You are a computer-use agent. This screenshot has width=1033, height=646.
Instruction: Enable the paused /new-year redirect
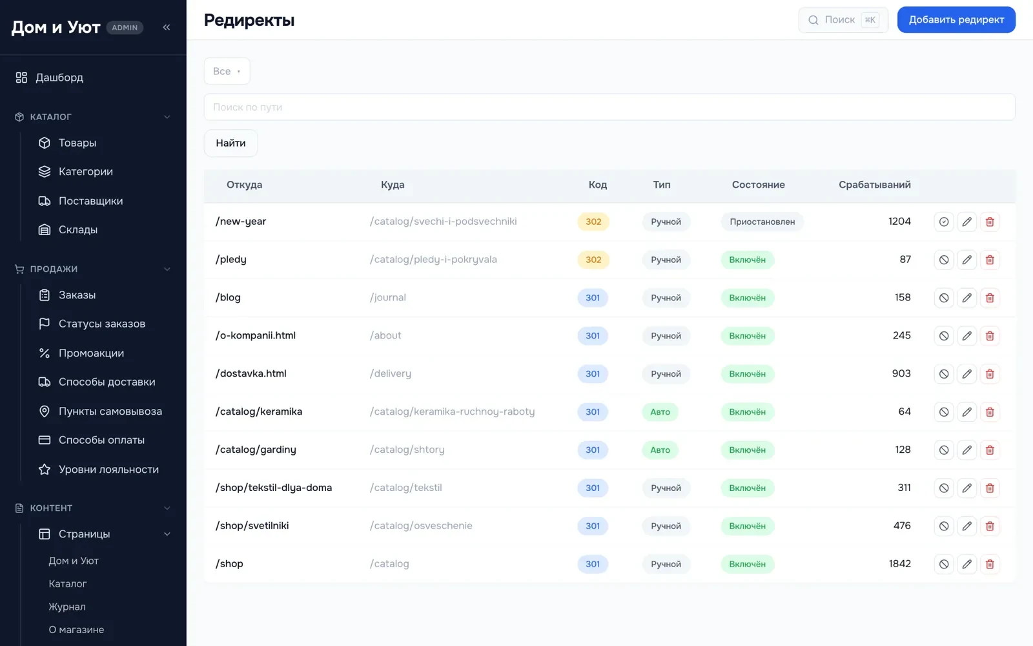[x=944, y=222]
